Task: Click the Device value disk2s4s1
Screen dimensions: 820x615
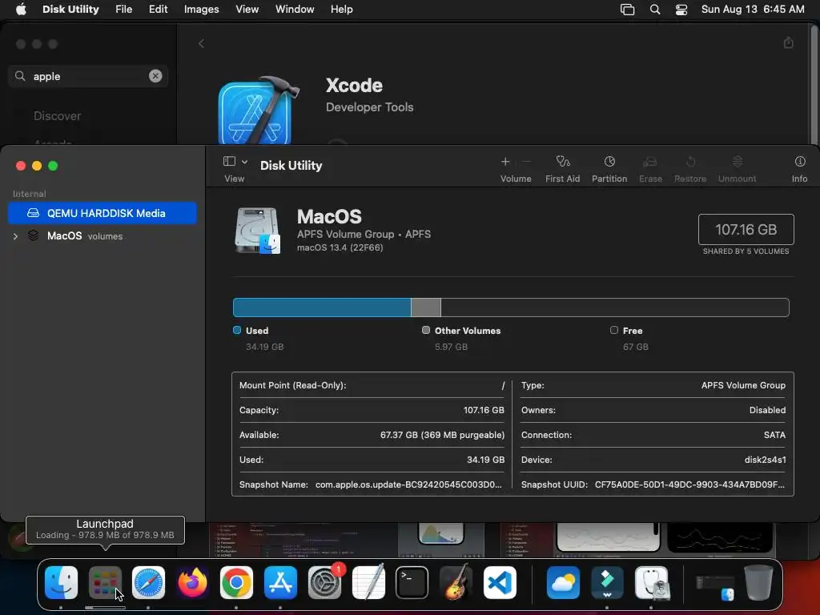Action: 765,460
